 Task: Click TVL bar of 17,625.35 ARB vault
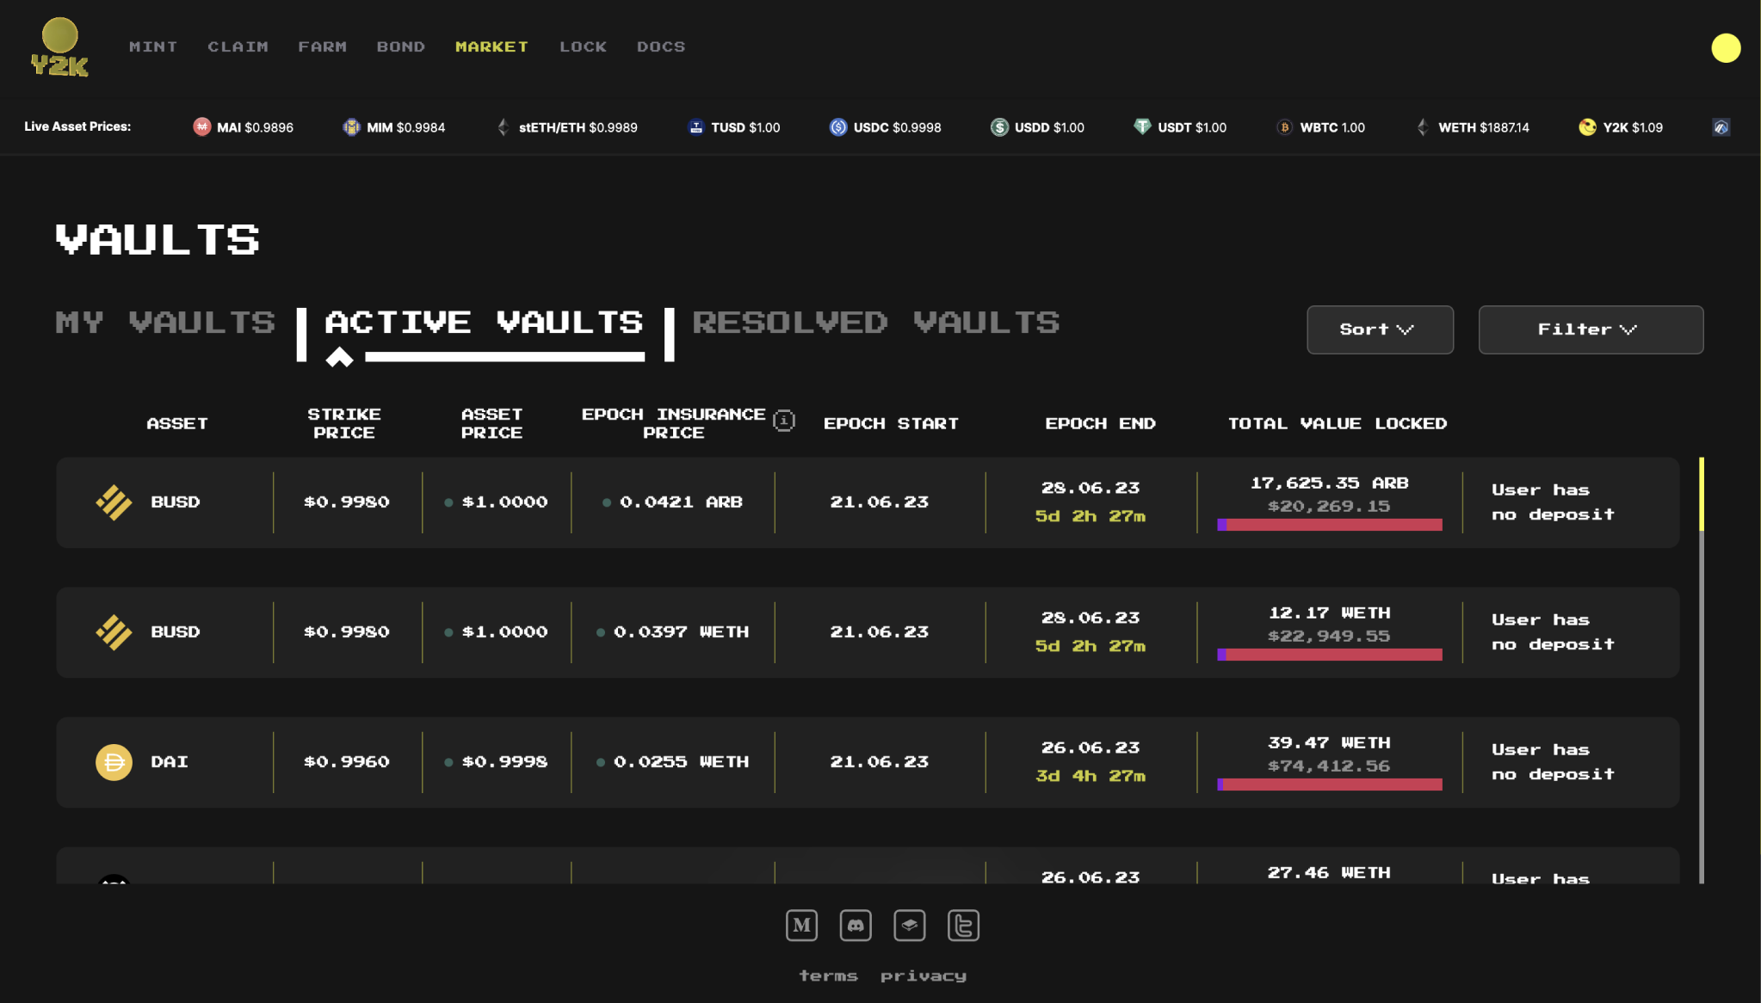click(x=1329, y=525)
